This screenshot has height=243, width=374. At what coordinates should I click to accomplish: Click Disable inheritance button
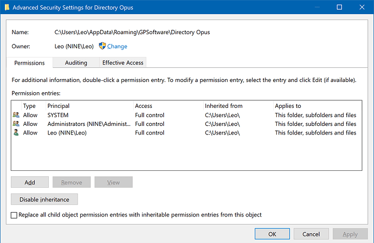tap(44, 199)
